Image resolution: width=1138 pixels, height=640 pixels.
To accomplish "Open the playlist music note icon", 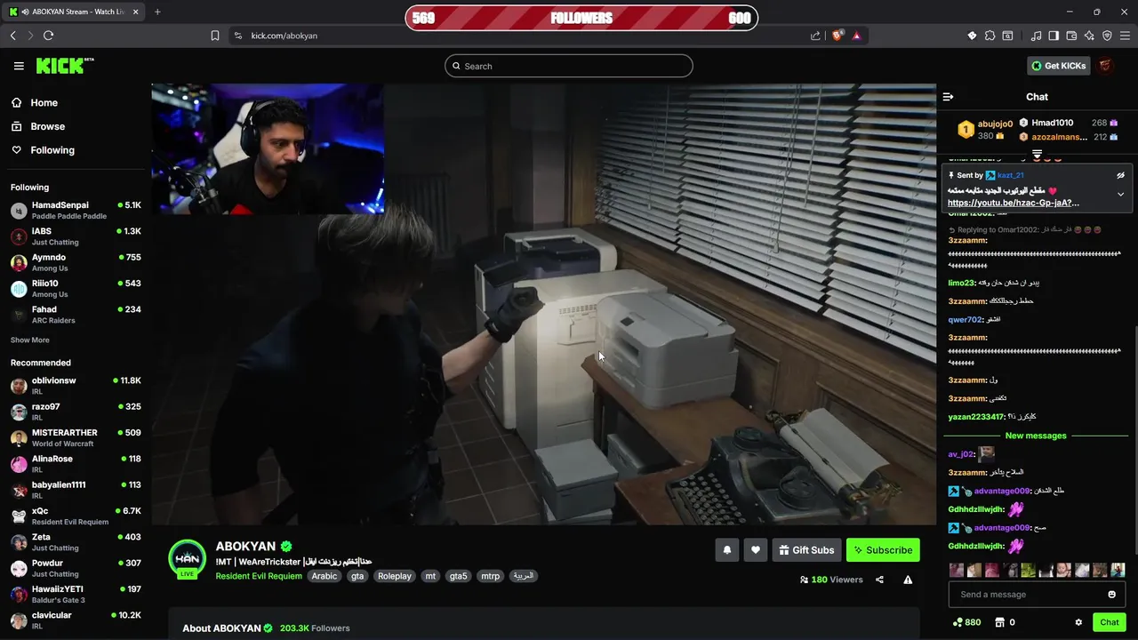I will pyautogui.click(x=1036, y=36).
